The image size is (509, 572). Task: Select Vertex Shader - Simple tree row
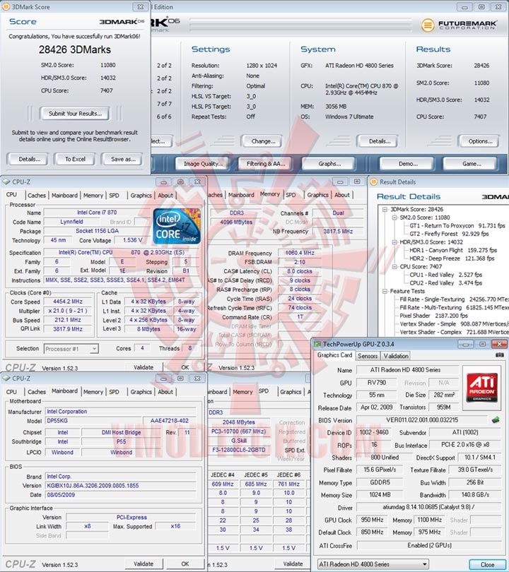coord(453,324)
